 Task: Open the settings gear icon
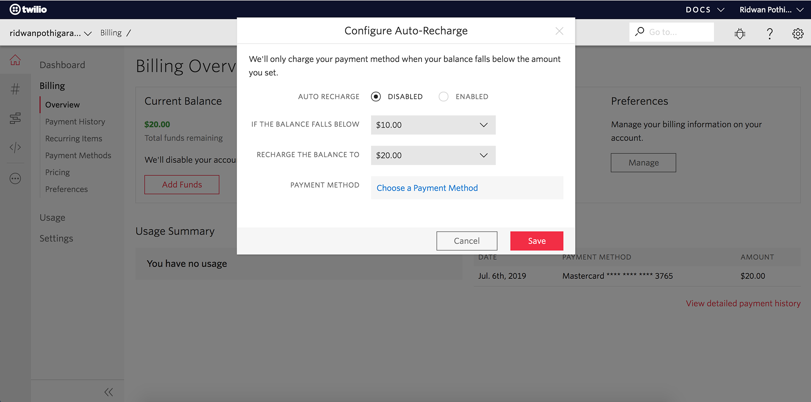tap(797, 33)
